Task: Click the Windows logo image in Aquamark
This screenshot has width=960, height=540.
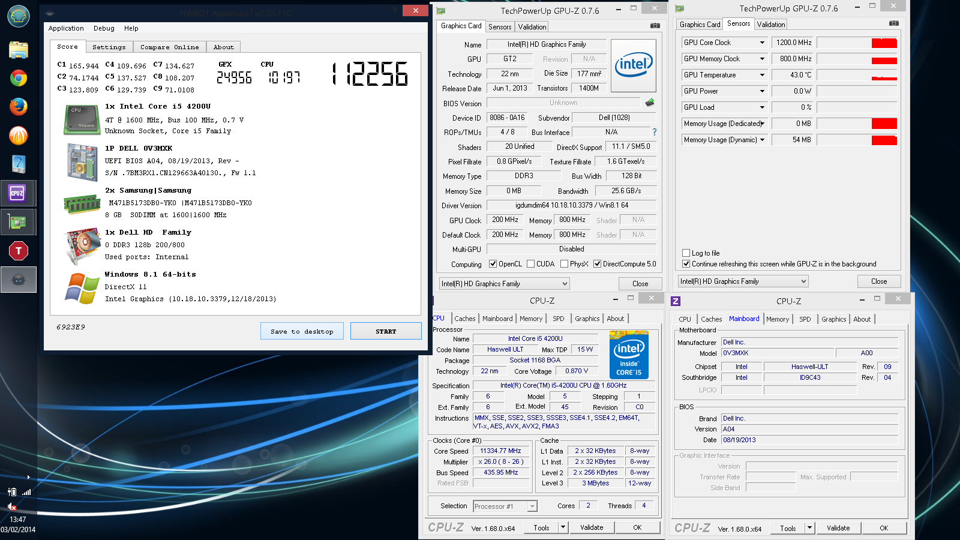Action: tap(82, 289)
